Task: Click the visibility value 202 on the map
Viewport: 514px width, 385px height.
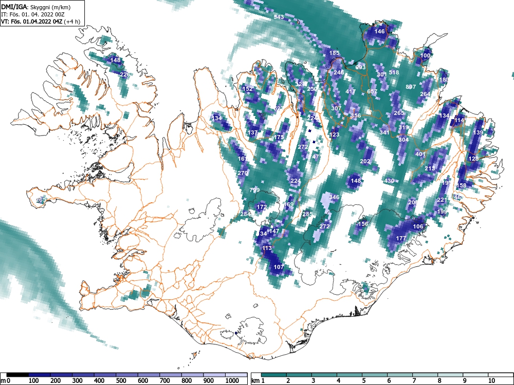Action: click(x=365, y=161)
